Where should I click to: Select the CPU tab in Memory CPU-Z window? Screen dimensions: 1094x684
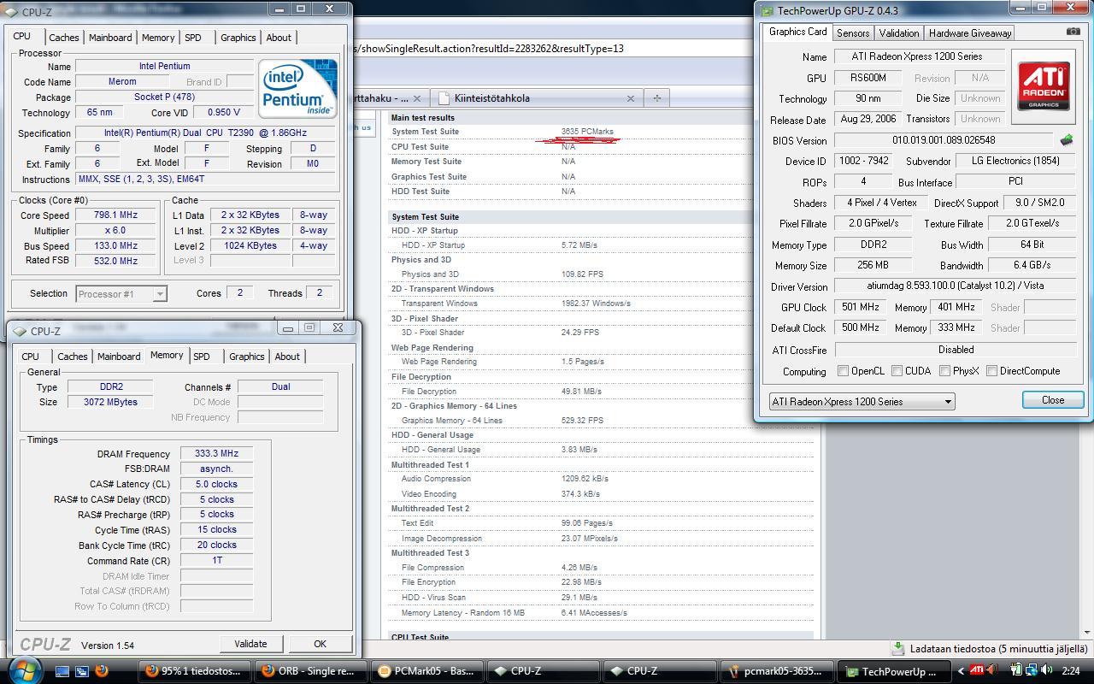click(31, 357)
